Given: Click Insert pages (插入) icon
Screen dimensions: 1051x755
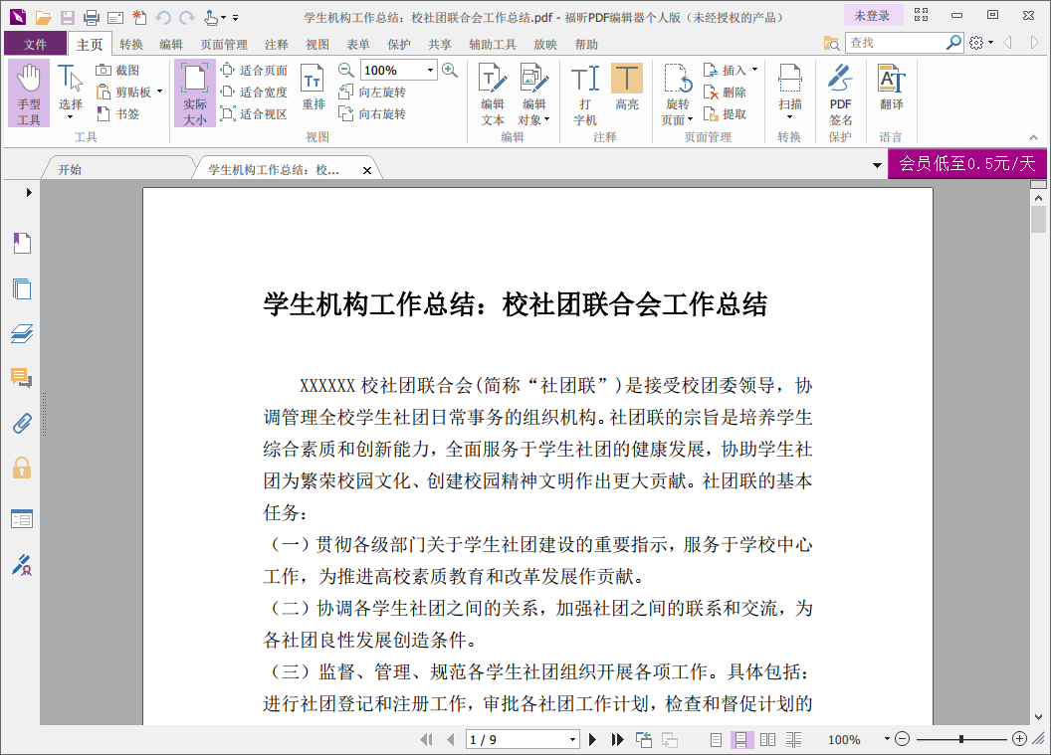Looking at the screenshot, I should pos(712,70).
